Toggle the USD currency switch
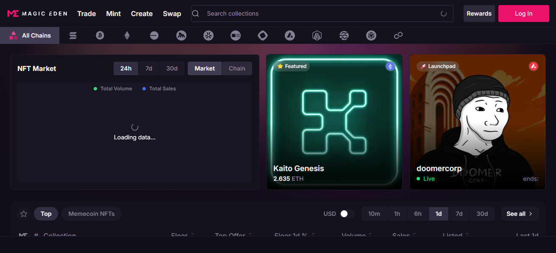 pos(347,214)
